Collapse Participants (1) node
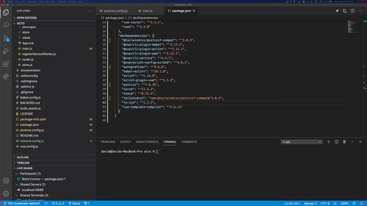Viewport: 367px width, 206px height. pyautogui.click(x=30, y=173)
